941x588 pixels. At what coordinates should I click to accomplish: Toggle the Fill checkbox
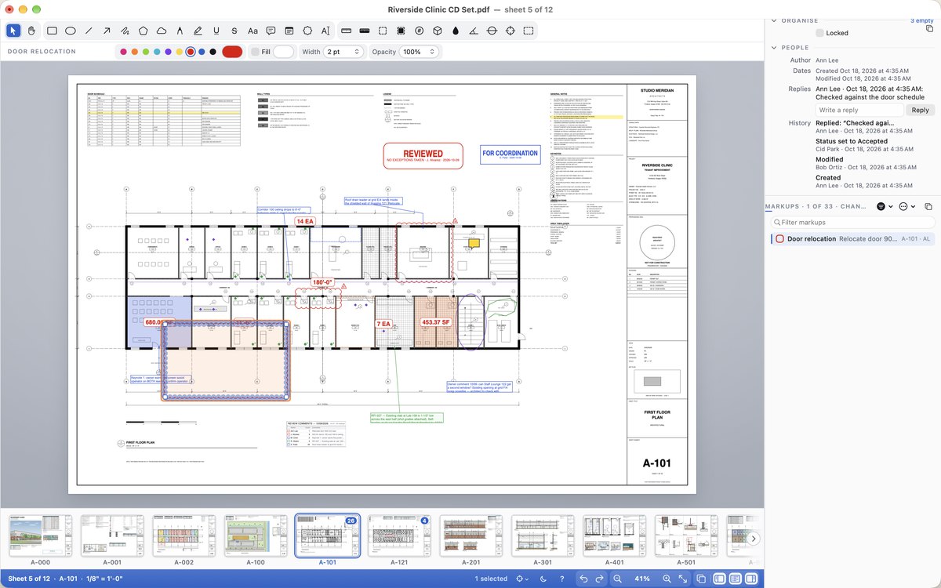pyautogui.click(x=255, y=52)
